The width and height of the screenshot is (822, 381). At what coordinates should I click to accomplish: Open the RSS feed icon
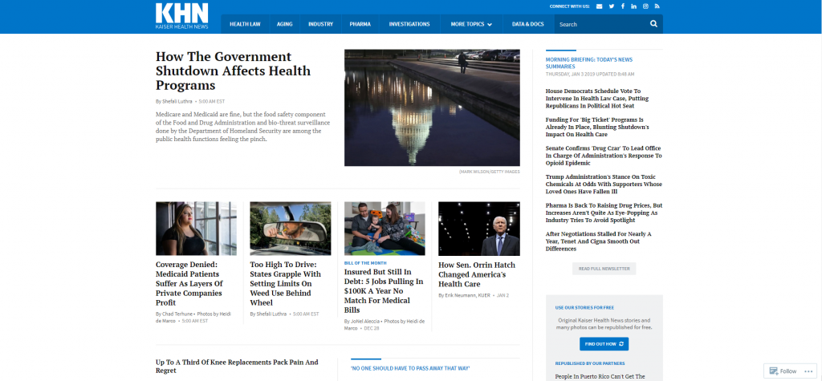pyautogui.click(x=657, y=6)
